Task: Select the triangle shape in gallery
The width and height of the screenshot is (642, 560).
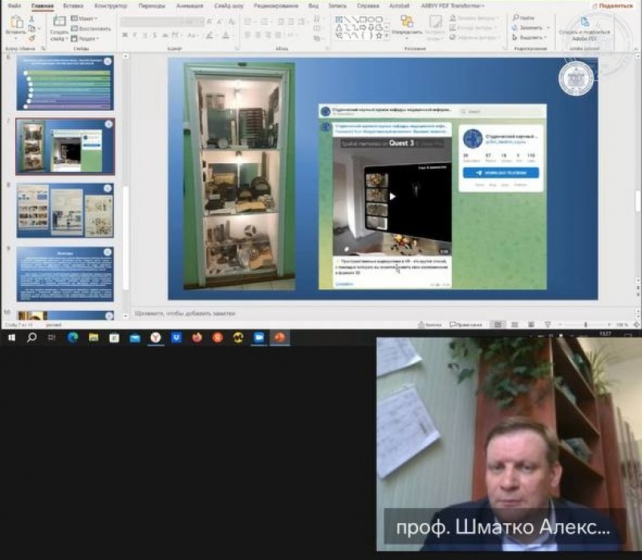Action: (x=339, y=27)
